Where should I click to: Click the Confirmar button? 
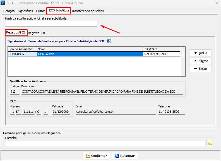coord(96,156)
